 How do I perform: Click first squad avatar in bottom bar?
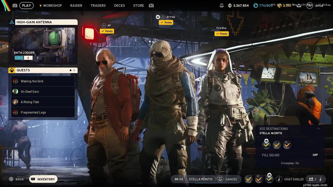pos(249,179)
